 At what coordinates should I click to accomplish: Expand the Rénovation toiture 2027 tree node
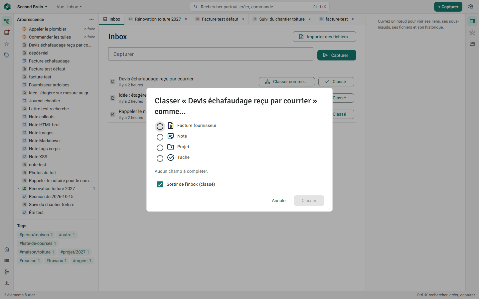[19, 188]
